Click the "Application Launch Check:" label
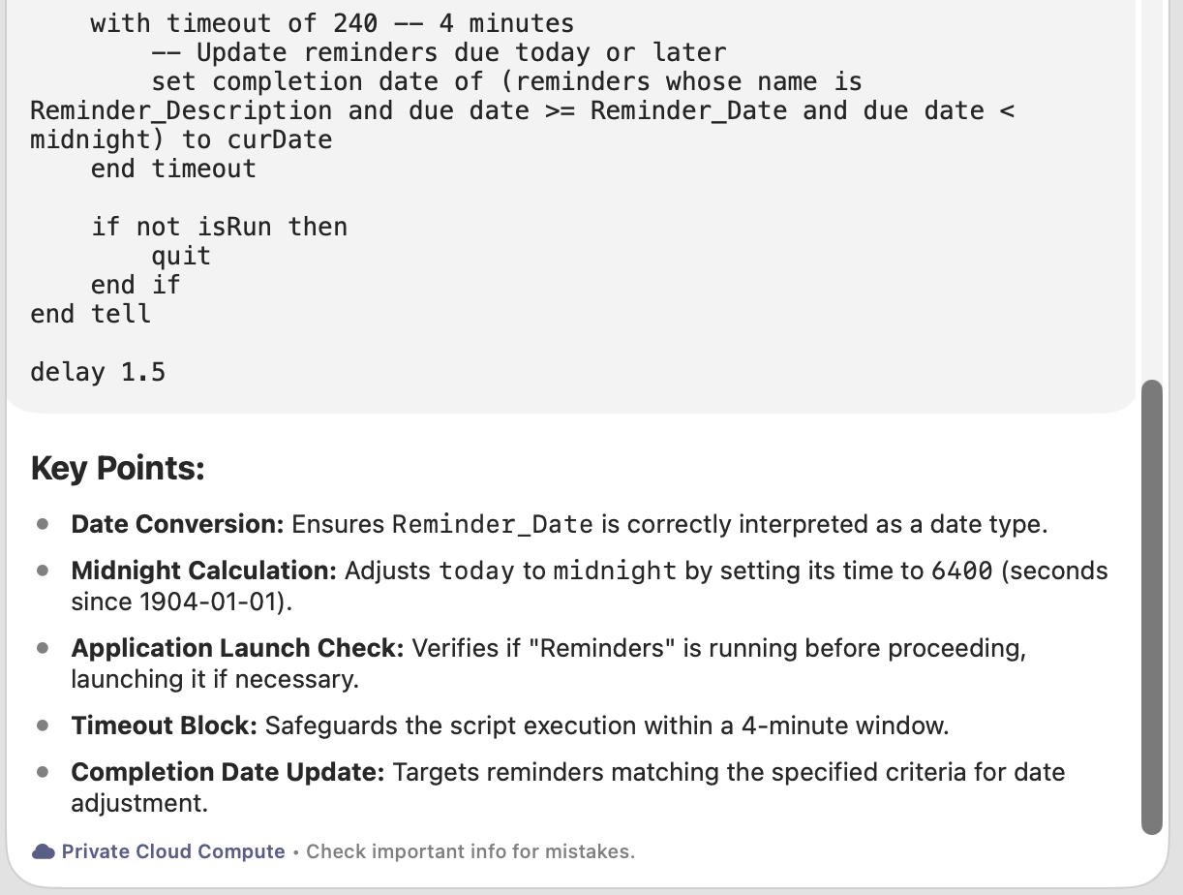The image size is (1183, 895). click(x=236, y=648)
